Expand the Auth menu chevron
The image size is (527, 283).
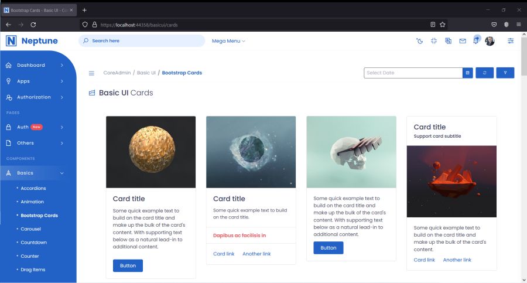pos(62,127)
